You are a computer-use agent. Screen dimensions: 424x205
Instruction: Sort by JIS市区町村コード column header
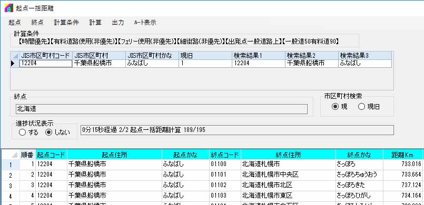coord(46,56)
